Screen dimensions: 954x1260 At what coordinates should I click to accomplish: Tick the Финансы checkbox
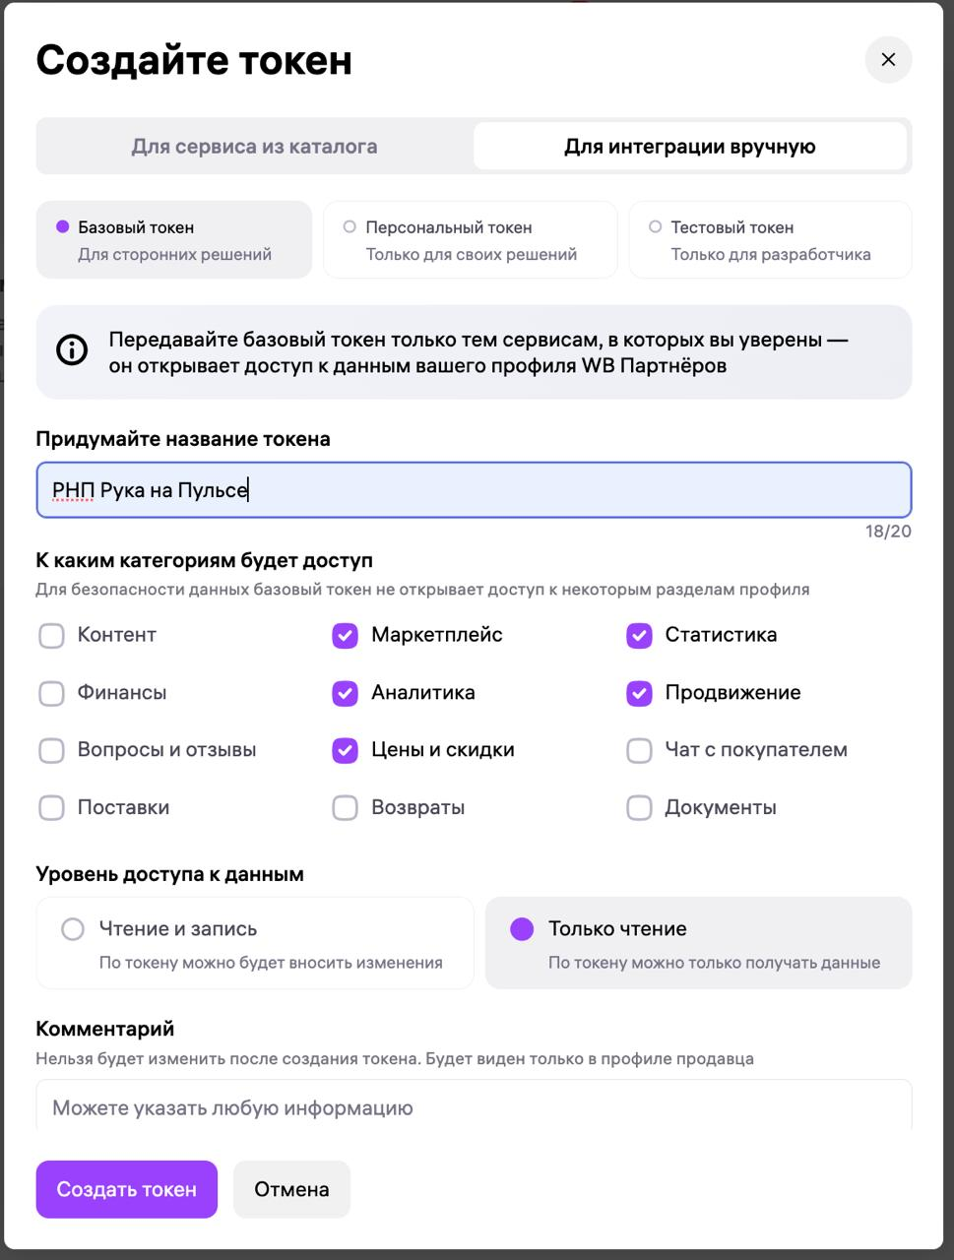click(51, 693)
